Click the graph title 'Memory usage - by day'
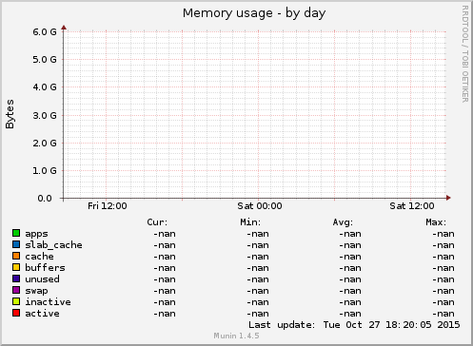The image size is (473, 346). (254, 13)
